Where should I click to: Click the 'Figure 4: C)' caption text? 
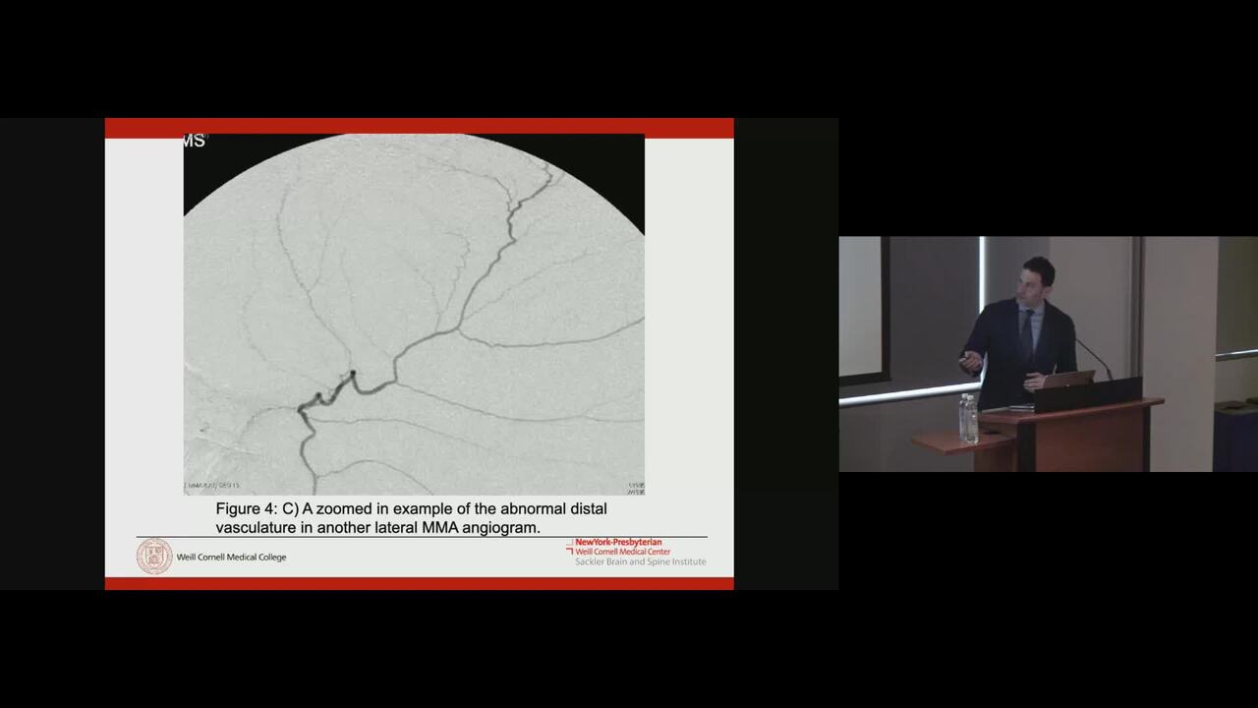click(411, 518)
